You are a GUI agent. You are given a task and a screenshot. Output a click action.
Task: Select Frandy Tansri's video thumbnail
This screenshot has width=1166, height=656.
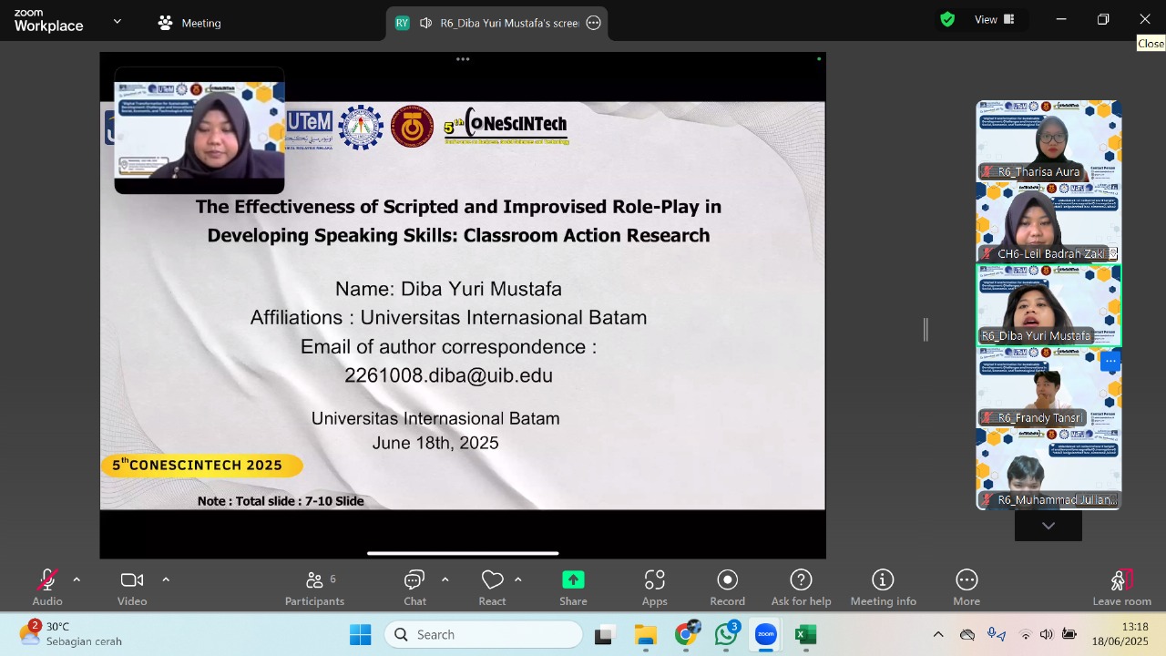click(1048, 387)
